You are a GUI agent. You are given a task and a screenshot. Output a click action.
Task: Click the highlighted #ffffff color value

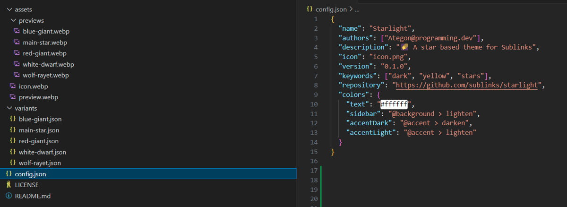pyautogui.click(x=394, y=104)
